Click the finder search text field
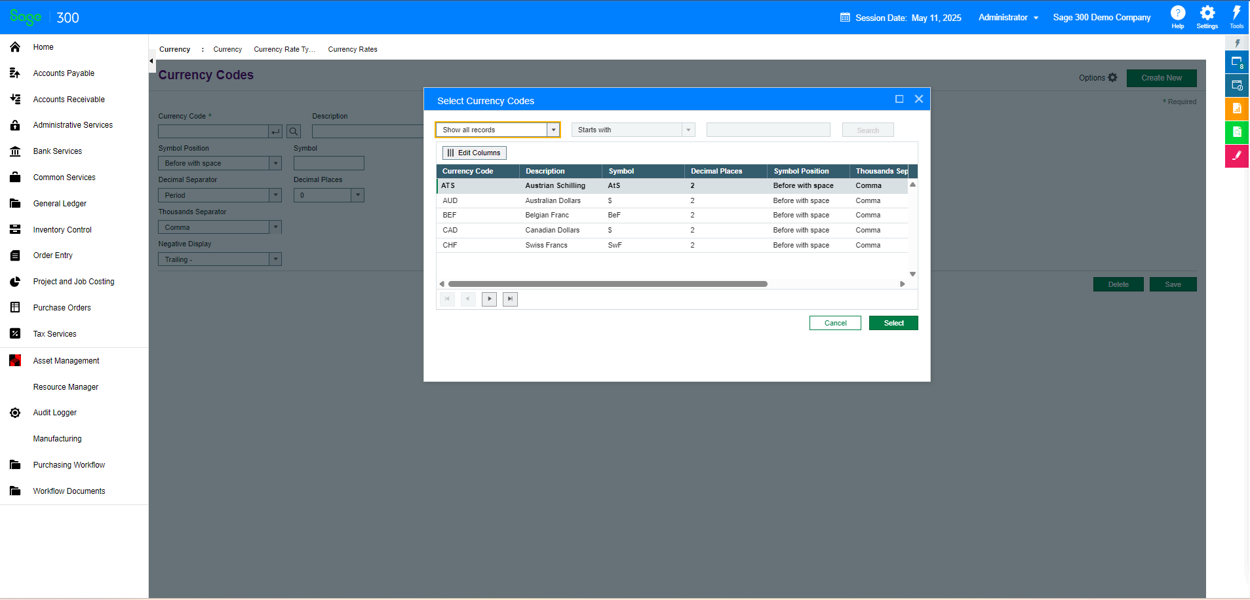 pos(768,130)
